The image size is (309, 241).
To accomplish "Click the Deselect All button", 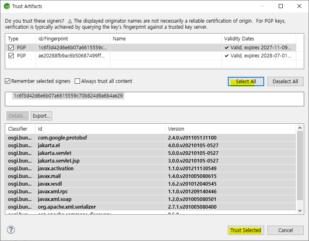I will coord(285,81).
